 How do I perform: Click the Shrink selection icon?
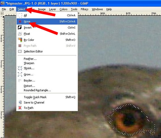(x=20, y=68)
